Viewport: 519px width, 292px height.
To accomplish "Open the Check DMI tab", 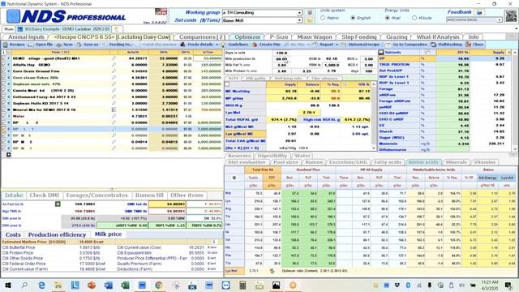I will tap(44, 195).
